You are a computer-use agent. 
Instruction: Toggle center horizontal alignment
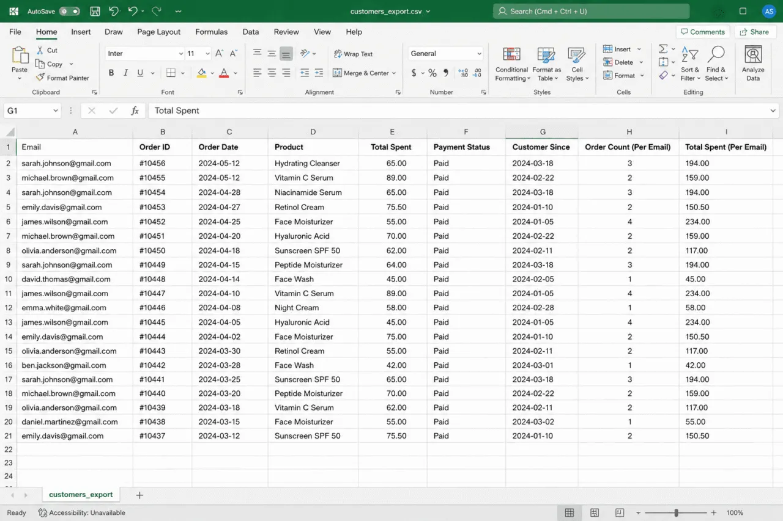[x=271, y=73]
